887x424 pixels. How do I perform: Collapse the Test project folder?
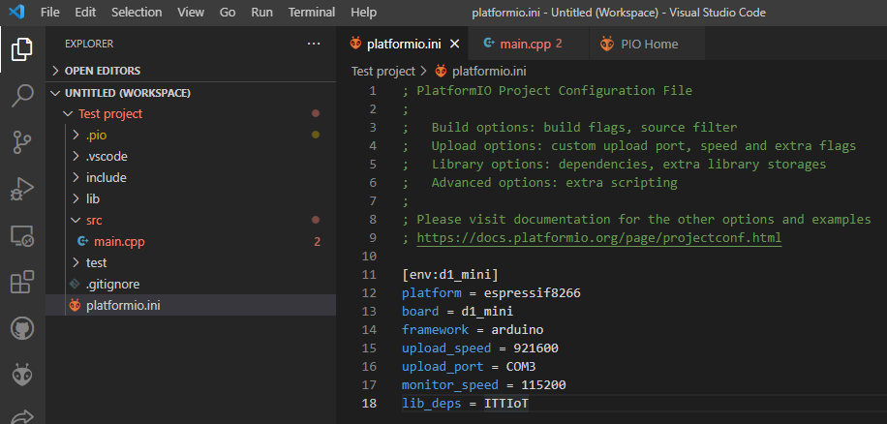pos(109,114)
